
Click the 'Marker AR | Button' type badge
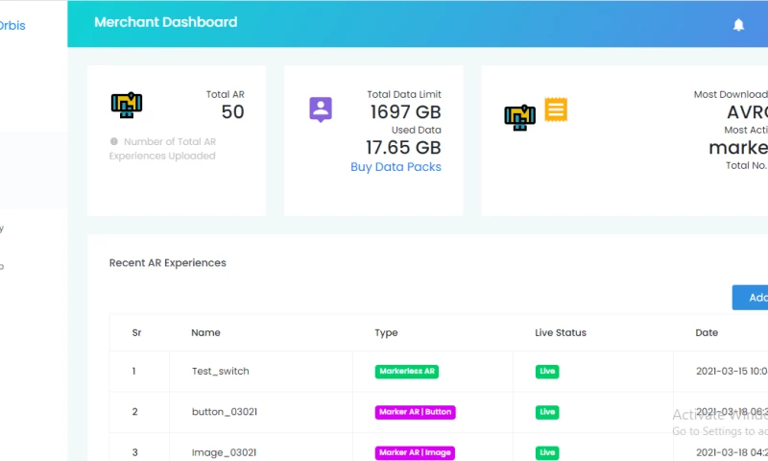tap(415, 412)
